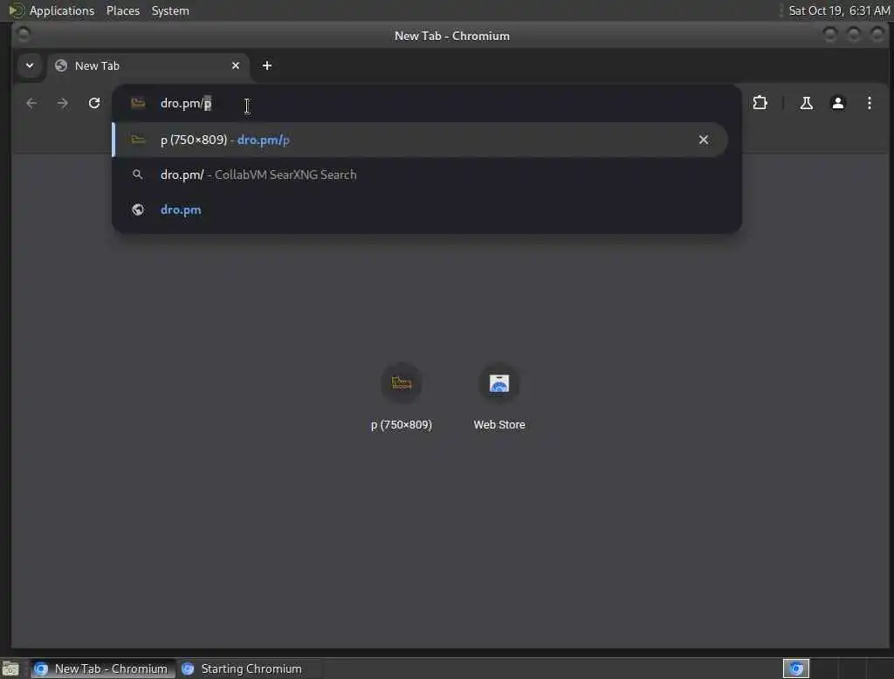Viewport: 894px width, 679px height.
Task: Open the Applications menu
Action: point(62,10)
